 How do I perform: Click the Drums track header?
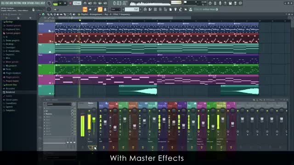click(46, 27)
